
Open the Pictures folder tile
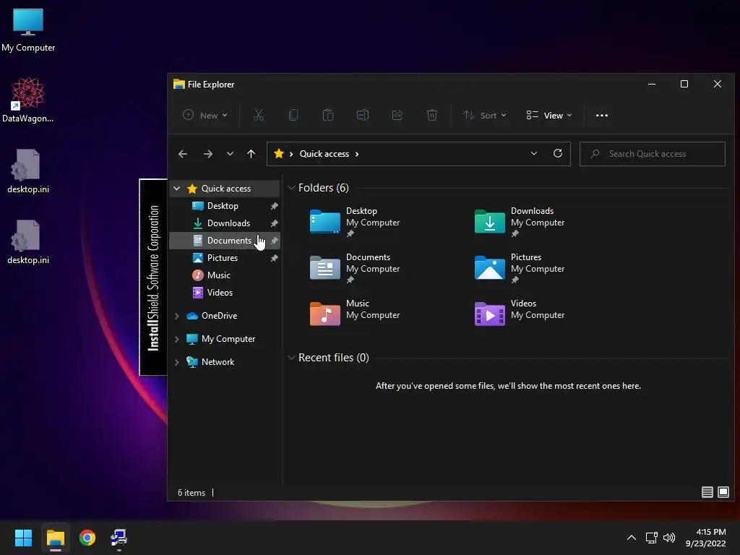click(x=520, y=268)
